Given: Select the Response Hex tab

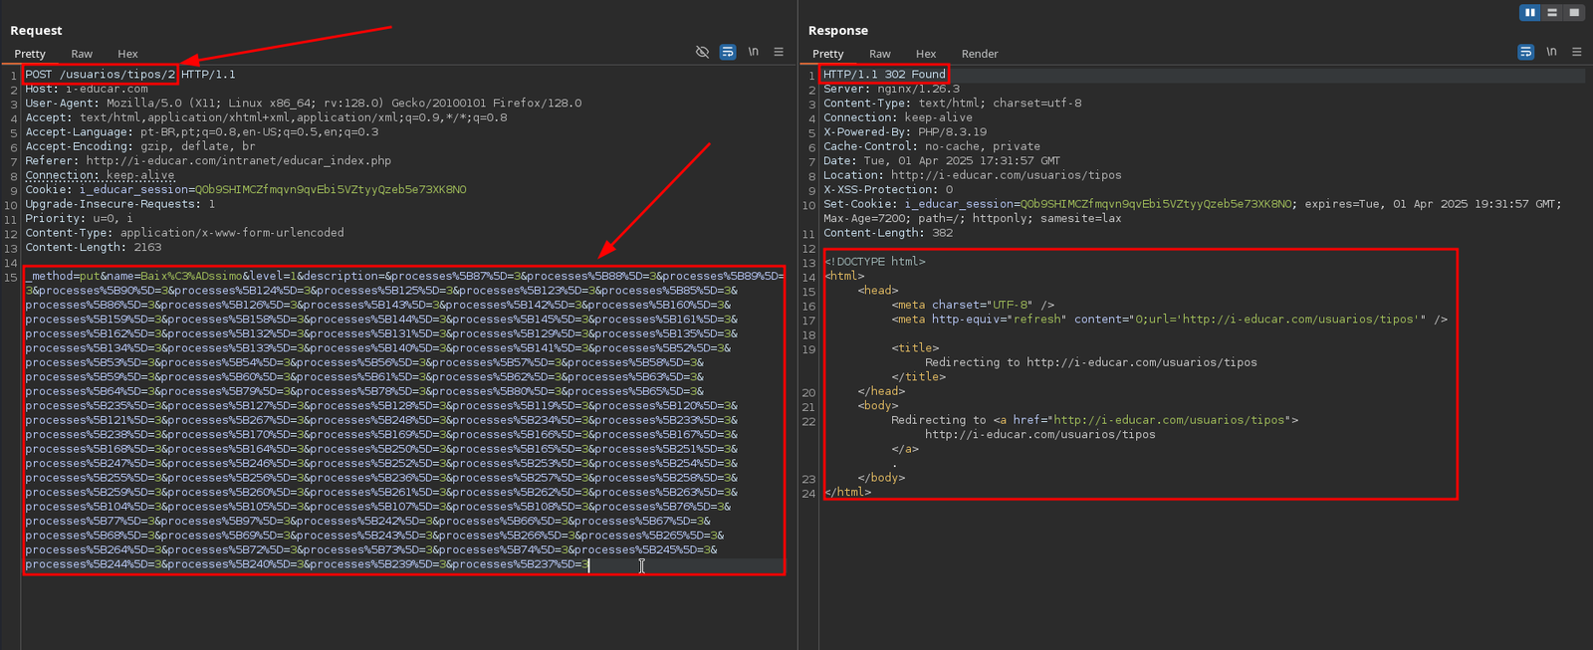Looking at the screenshot, I should pyautogui.click(x=926, y=54).
